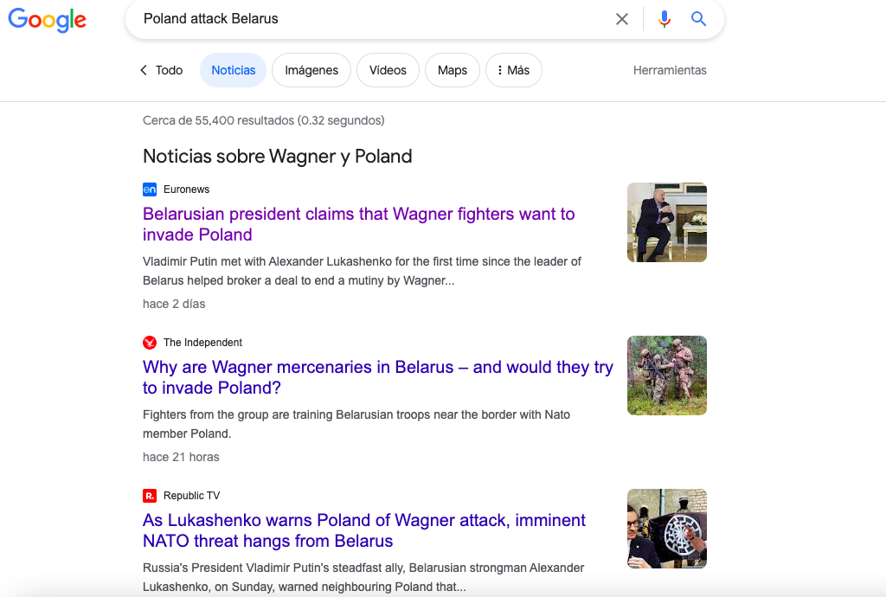Click The Independent source favicon

click(x=150, y=343)
